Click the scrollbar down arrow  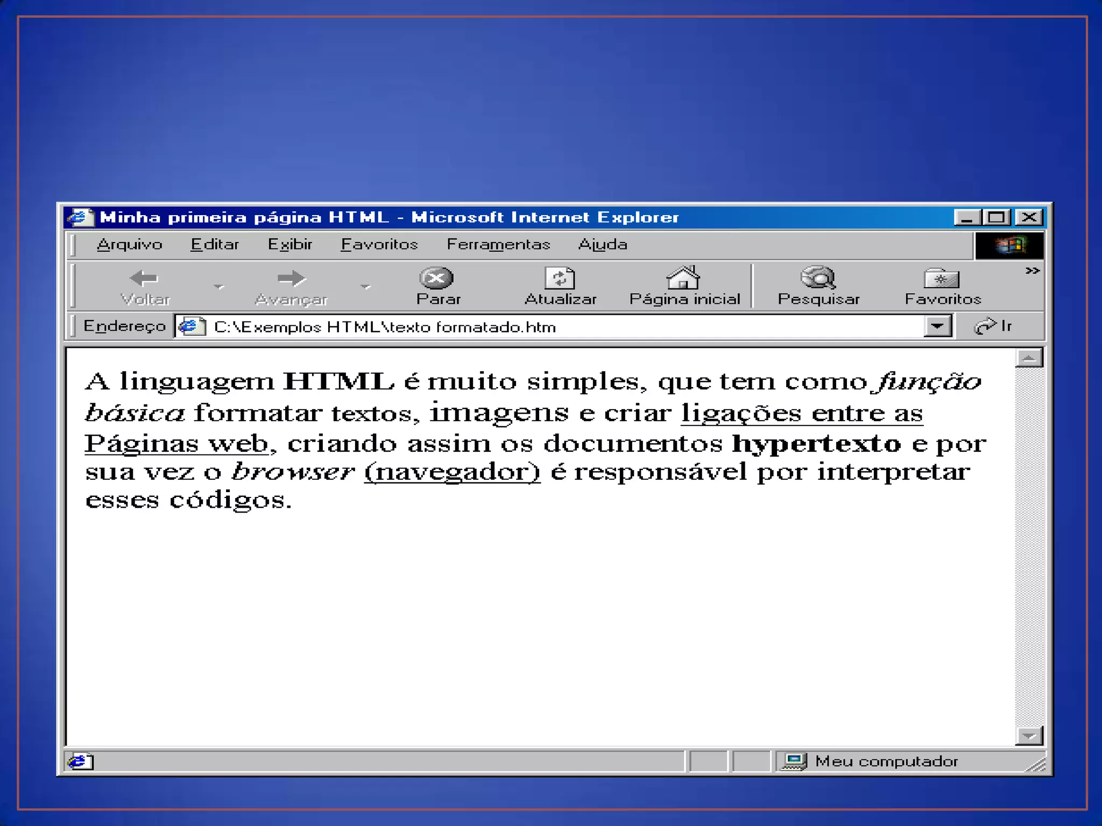click(1029, 736)
